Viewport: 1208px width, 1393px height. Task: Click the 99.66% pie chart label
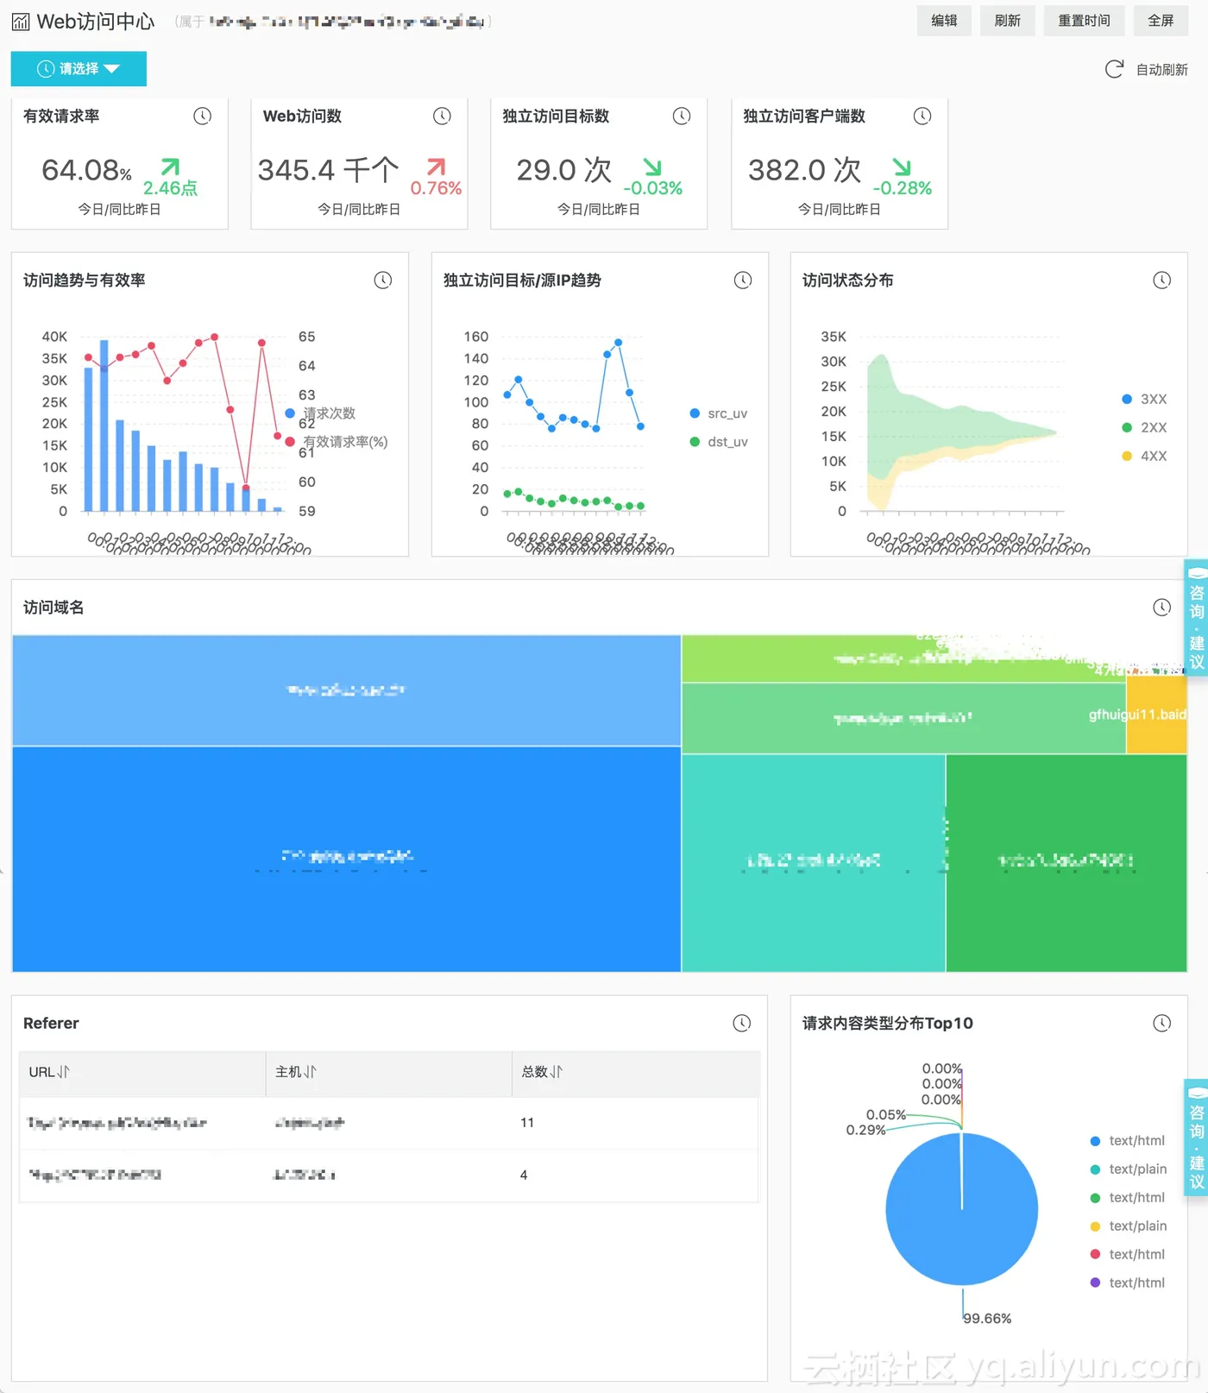tap(987, 1319)
